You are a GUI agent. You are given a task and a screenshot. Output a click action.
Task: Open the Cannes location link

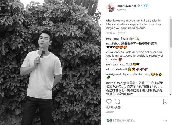coord(121,10)
